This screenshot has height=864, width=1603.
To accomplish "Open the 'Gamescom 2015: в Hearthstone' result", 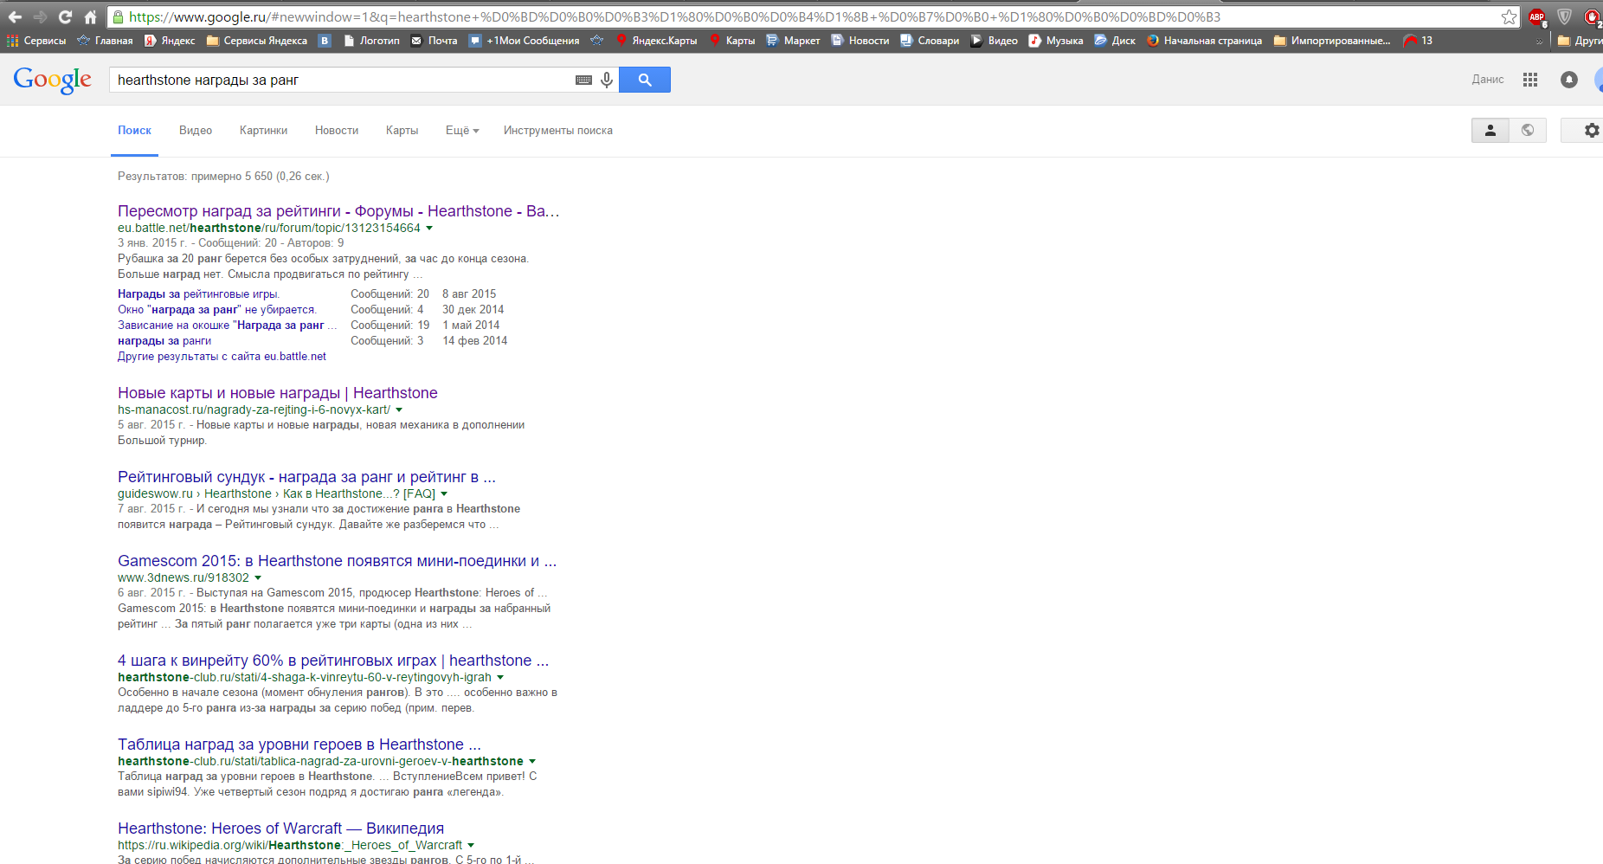I will [337, 561].
